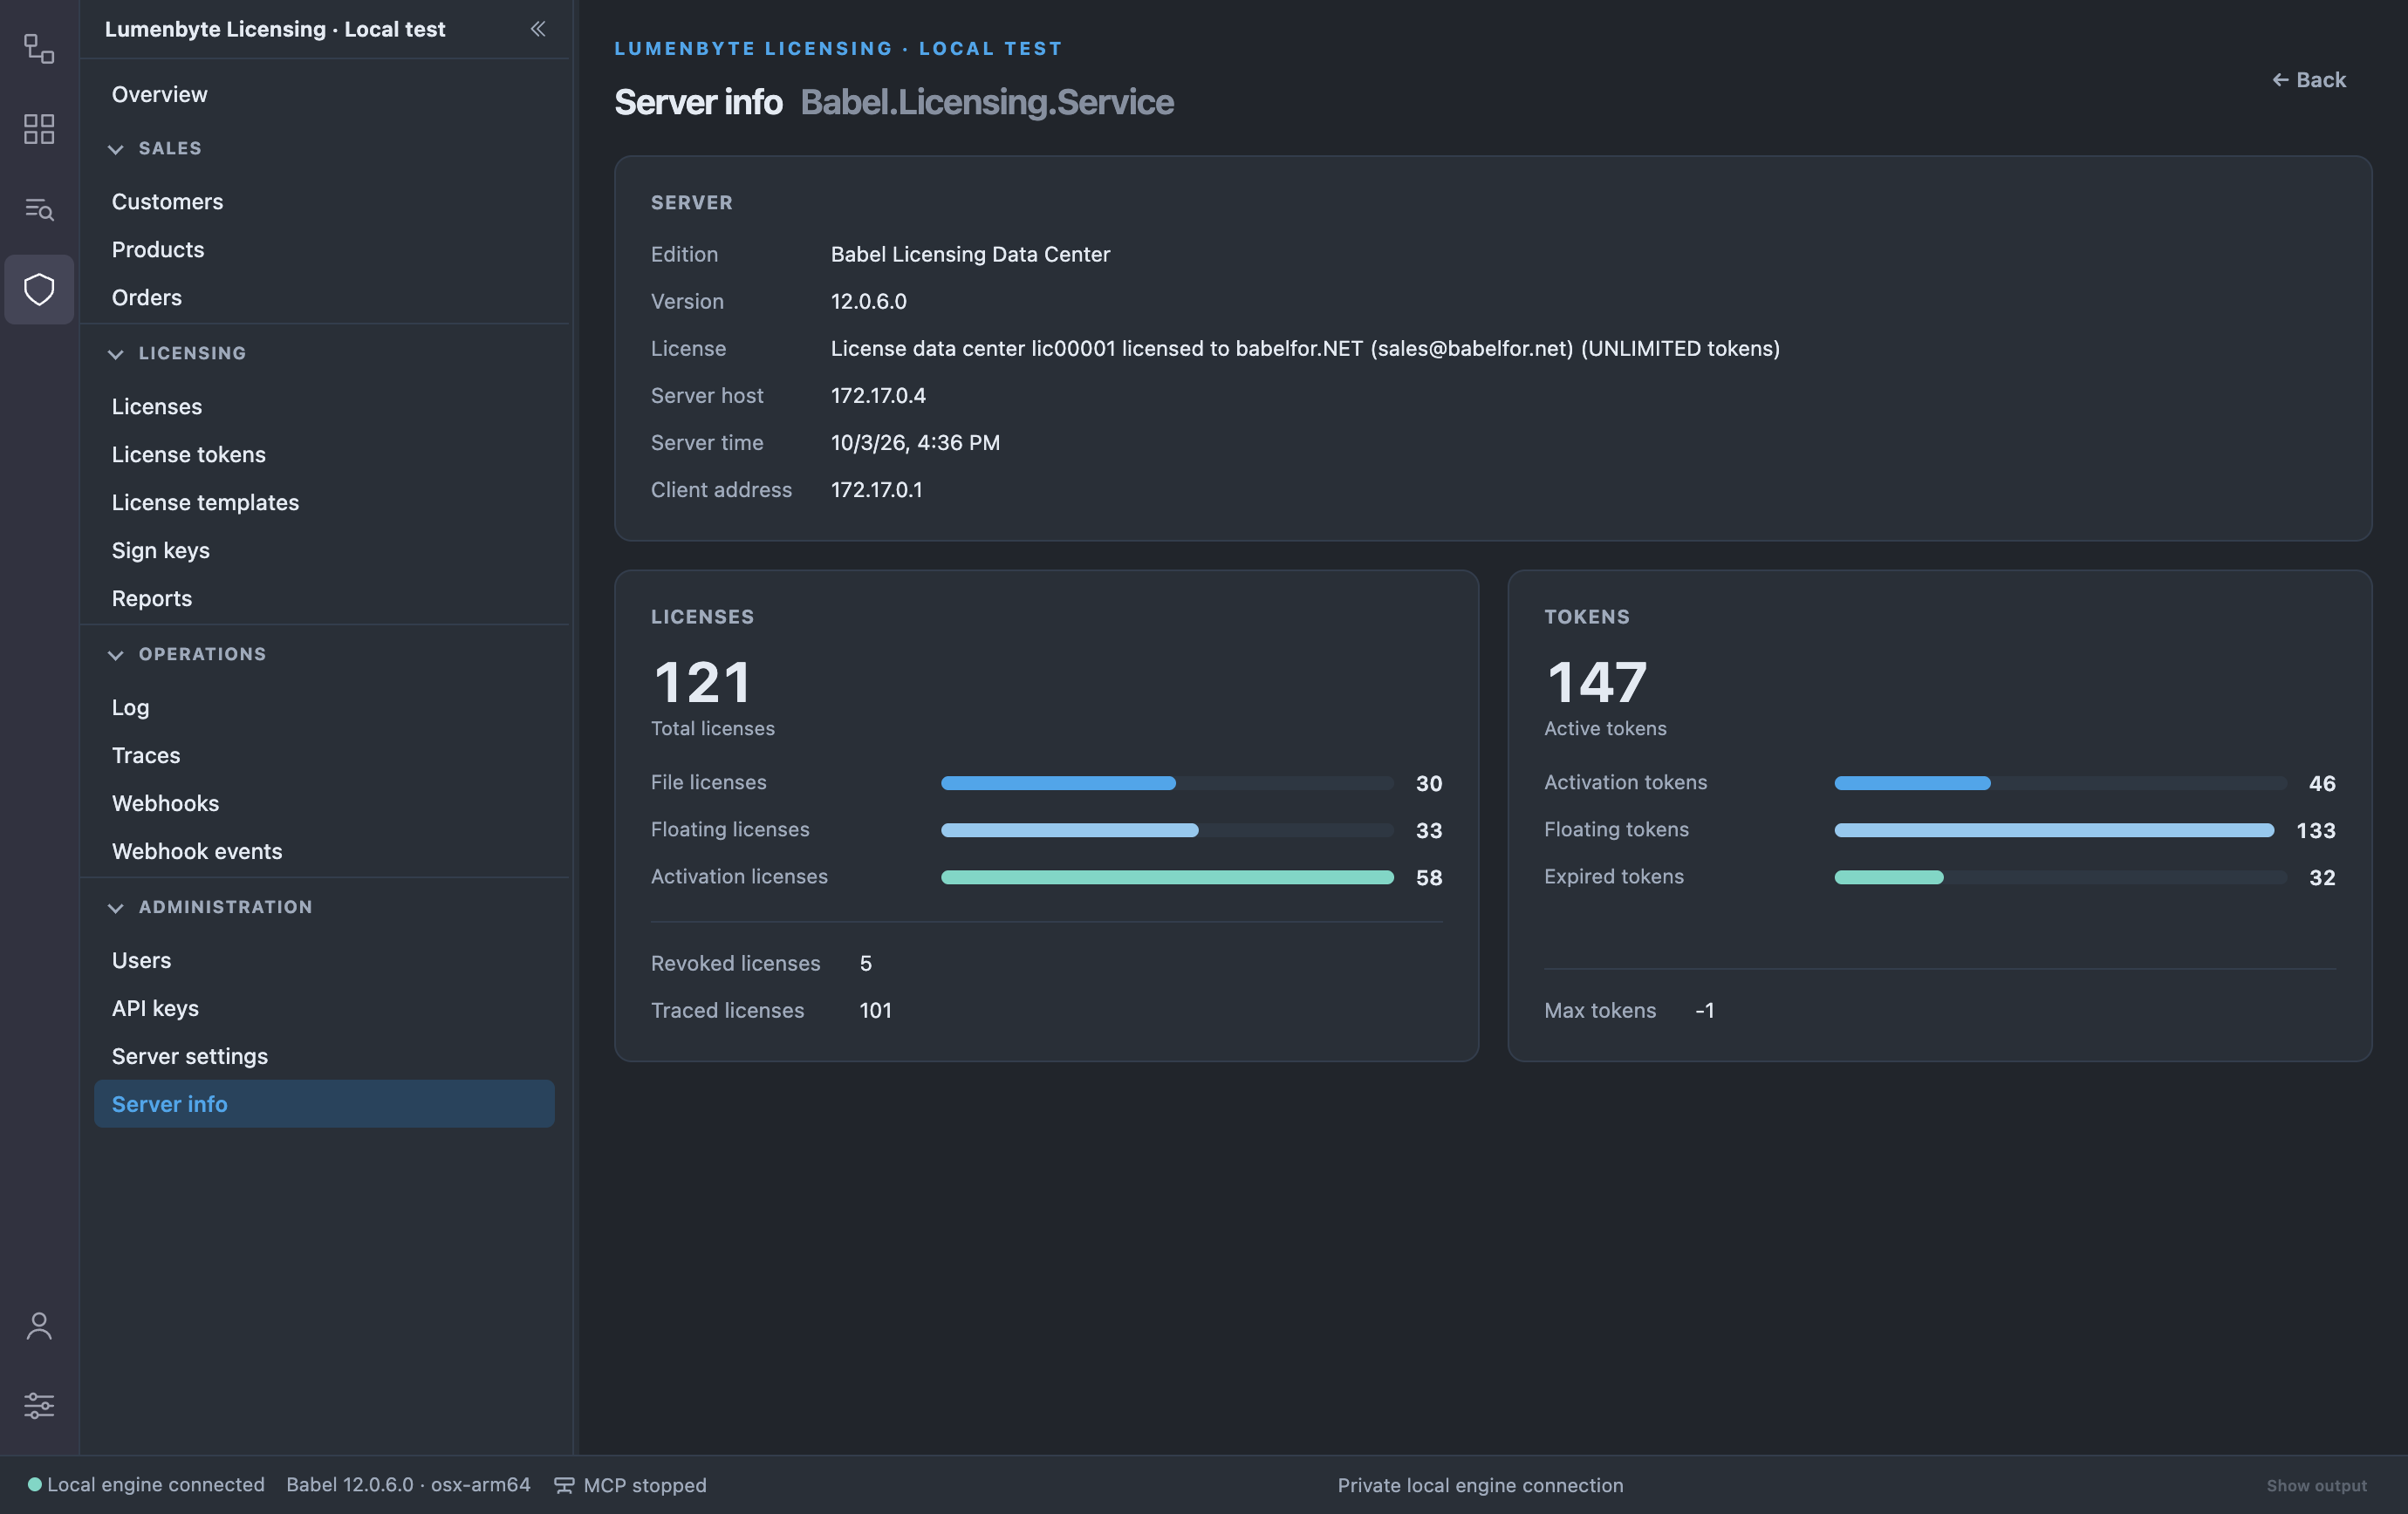
Task: Click the Expired tokens progress bar
Action: coord(2060,877)
